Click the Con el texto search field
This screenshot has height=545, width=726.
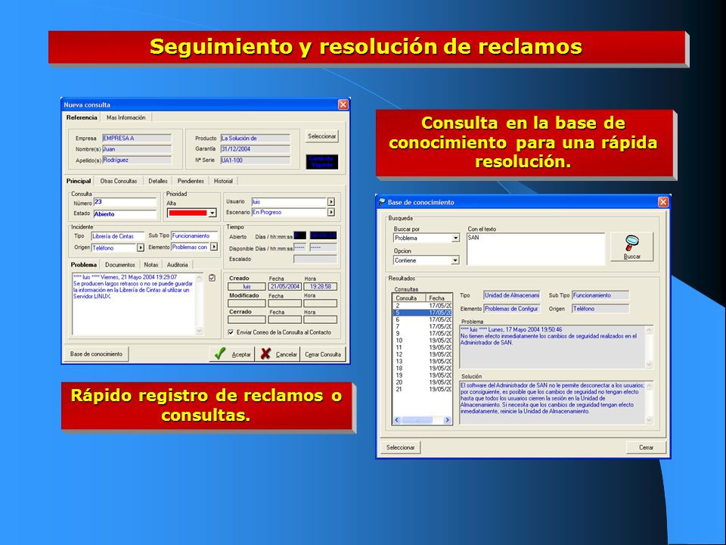(535, 249)
